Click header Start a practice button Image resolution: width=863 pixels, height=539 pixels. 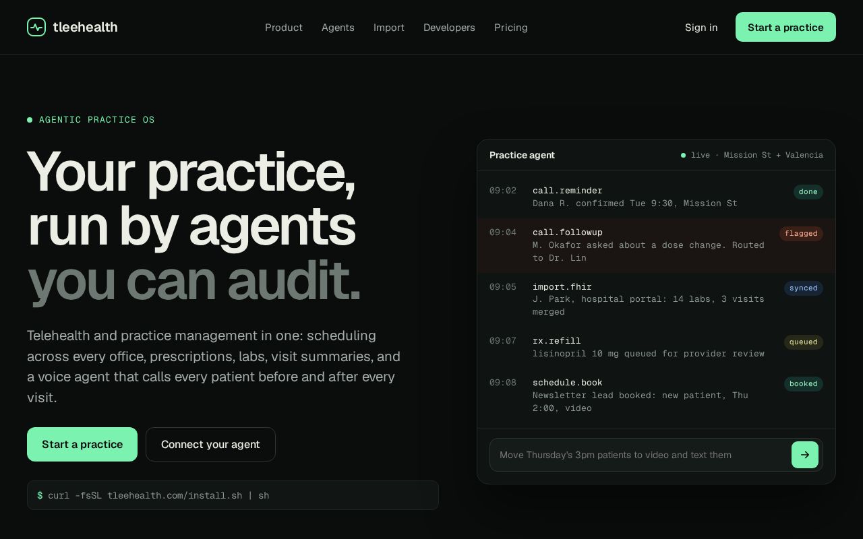pyautogui.click(x=785, y=27)
